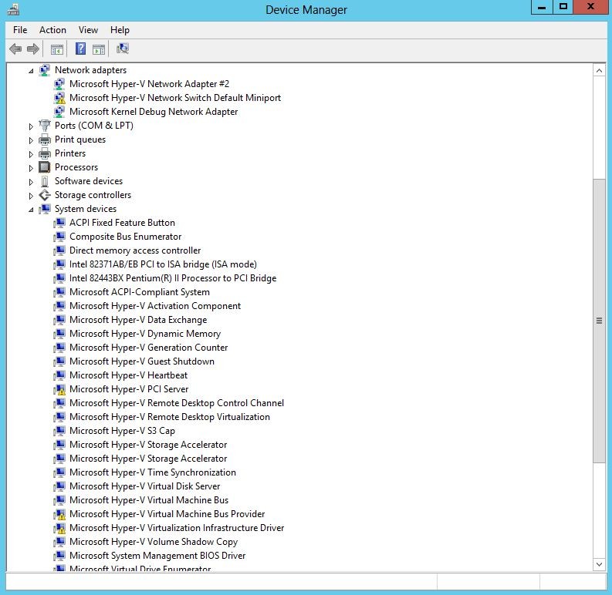Expand the Ports (COM & LPT) category
The width and height of the screenshot is (612, 595).
32,126
